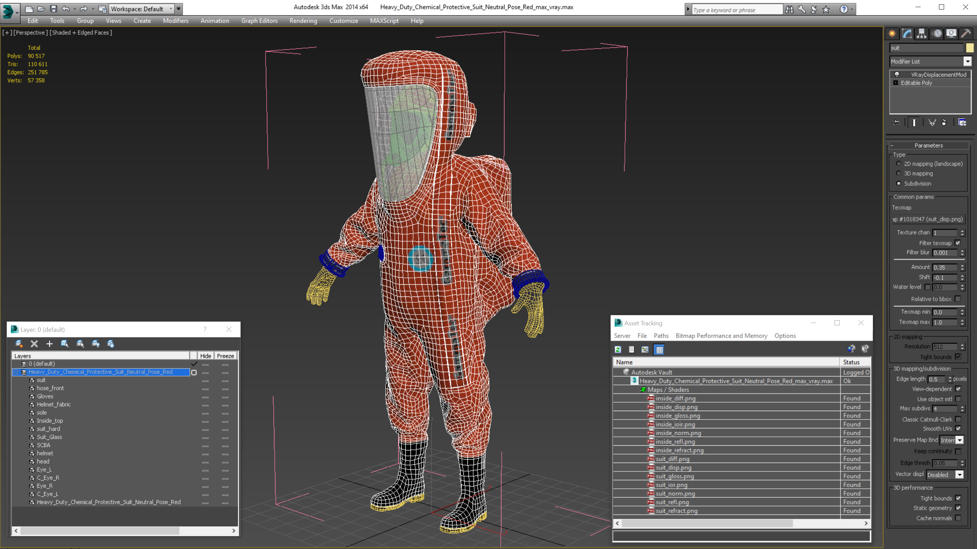Switch Asset Tracking to table view icon

tap(659, 349)
